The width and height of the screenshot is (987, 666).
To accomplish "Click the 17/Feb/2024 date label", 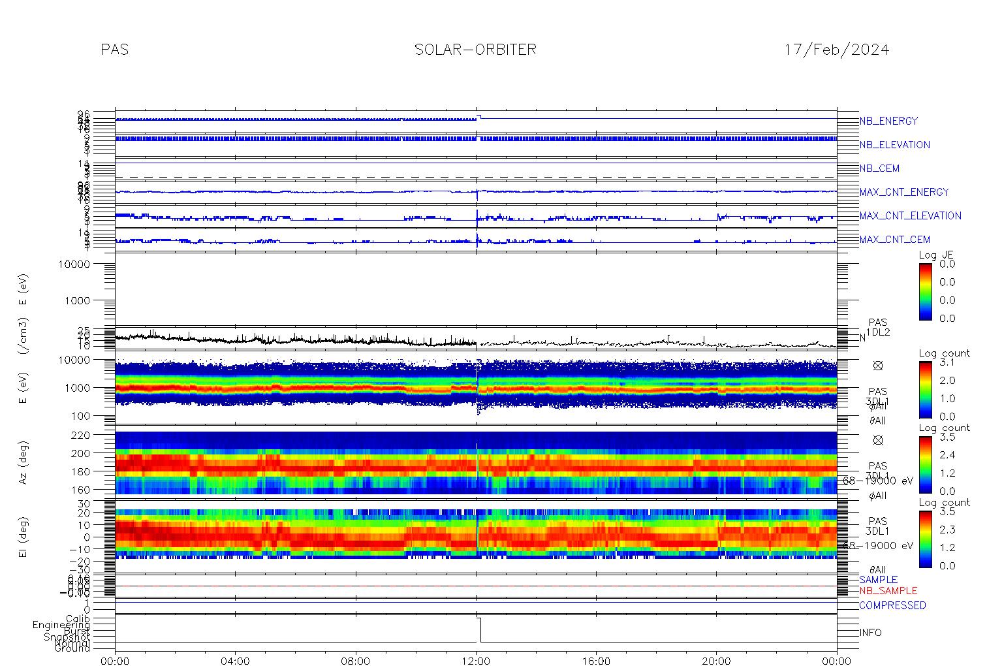I will pos(837,50).
